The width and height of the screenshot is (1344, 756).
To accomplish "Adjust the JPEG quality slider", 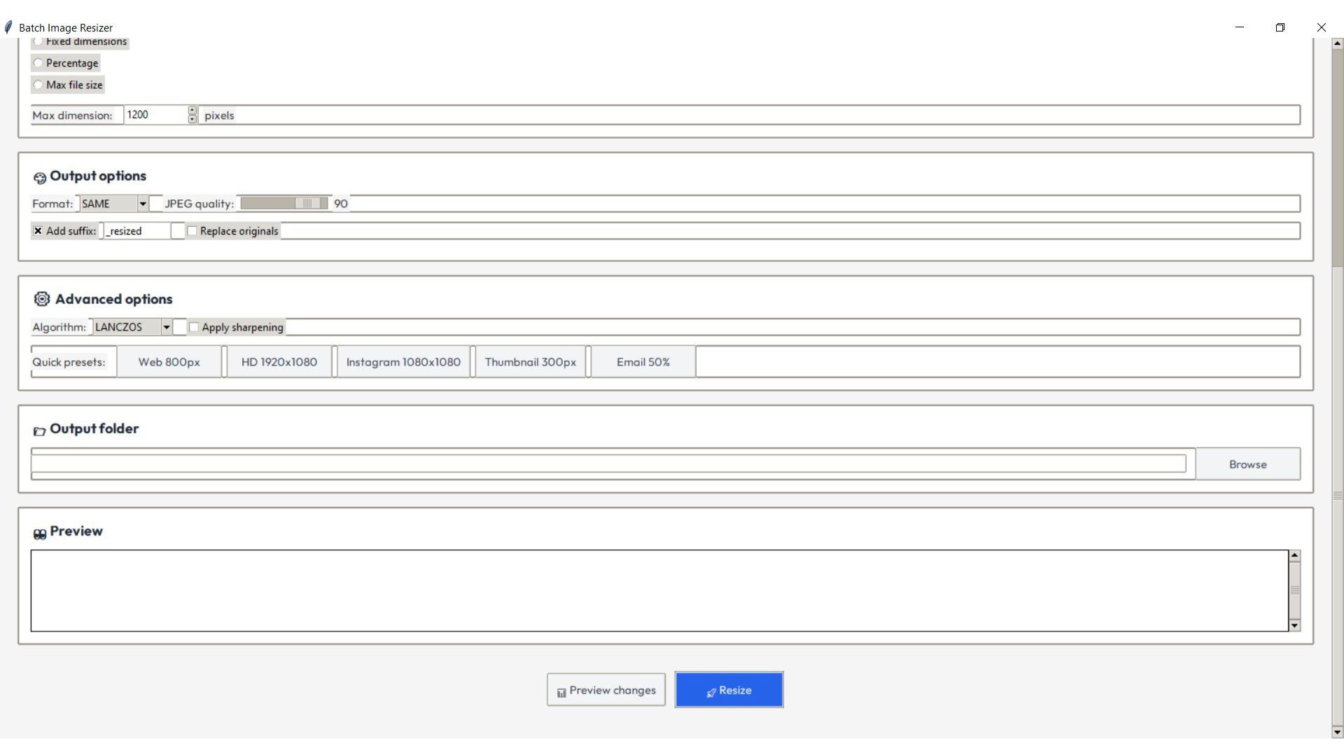I will 308,204.
